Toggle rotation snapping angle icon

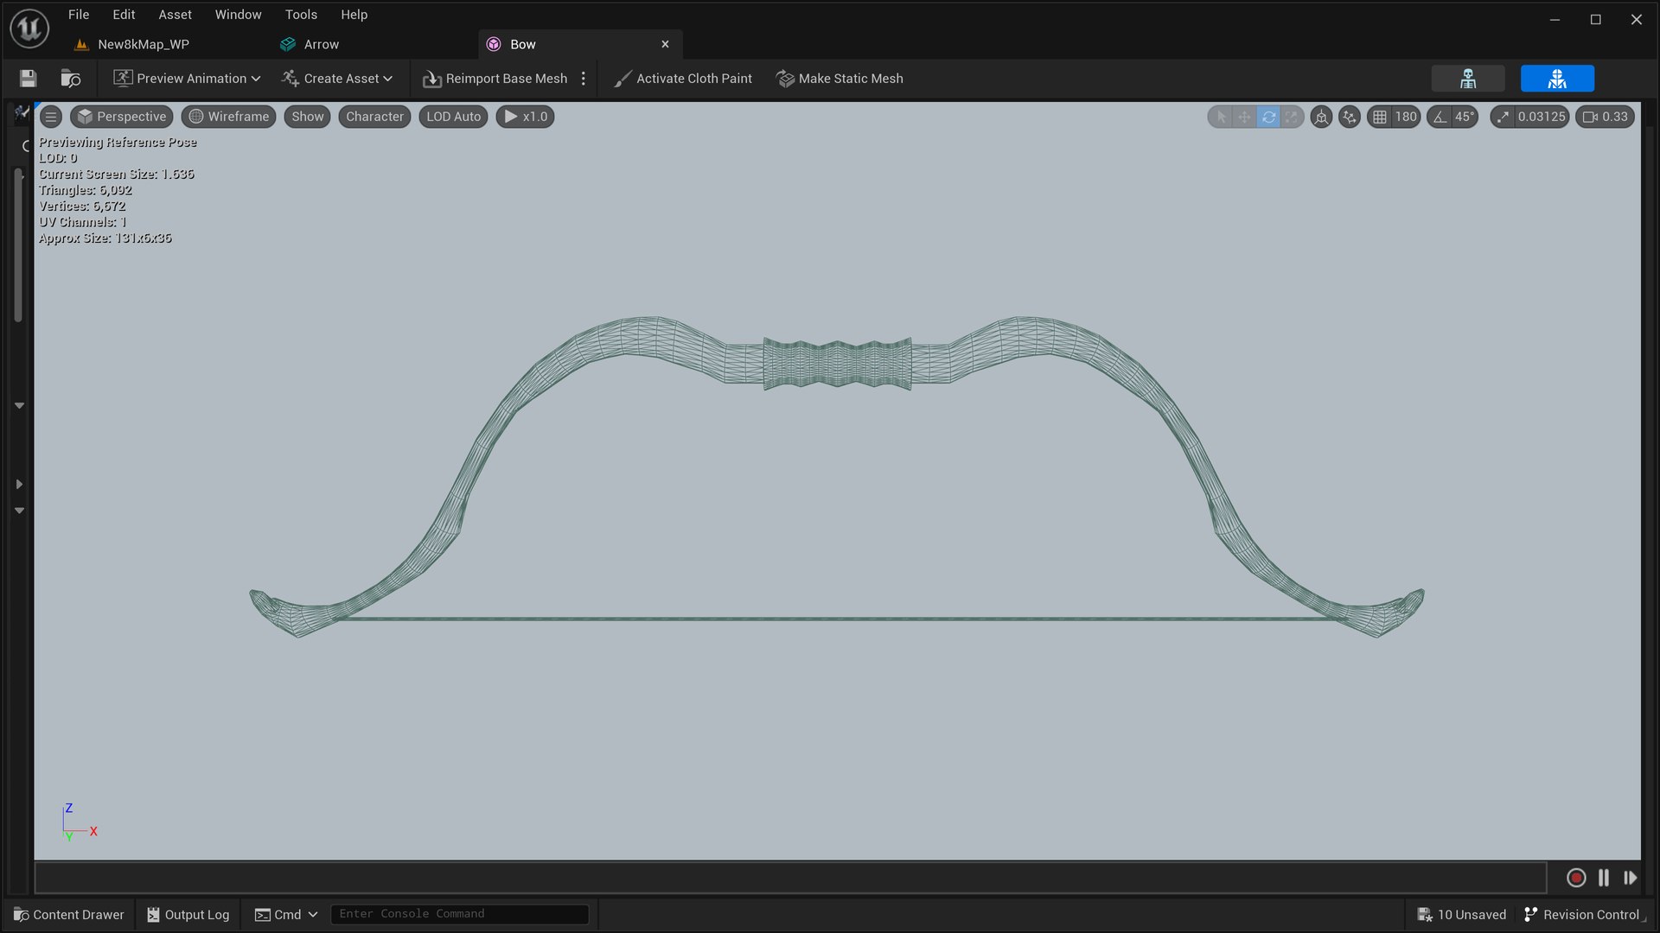coord(1440,117)
